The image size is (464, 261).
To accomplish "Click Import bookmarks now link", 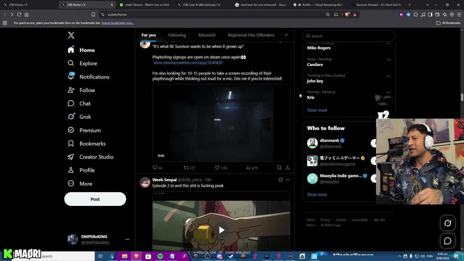I will [x=117, y=23].
